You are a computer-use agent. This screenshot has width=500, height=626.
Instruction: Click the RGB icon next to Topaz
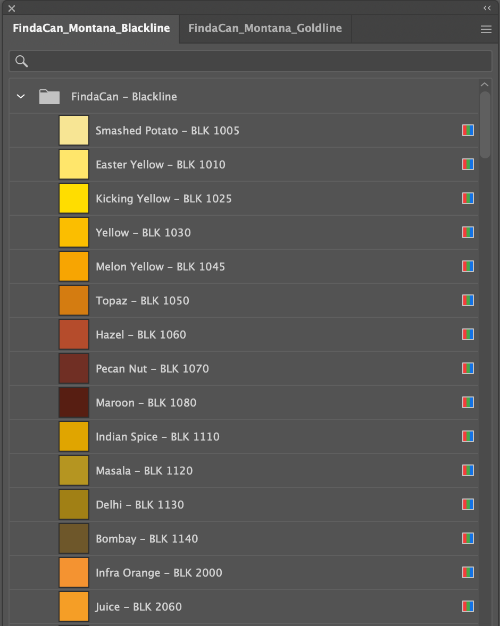click(x=468, y=301)
